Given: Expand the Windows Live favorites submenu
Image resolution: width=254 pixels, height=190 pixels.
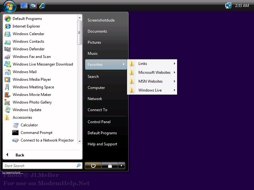Looking at the screenshot, I should coord(150,90).
